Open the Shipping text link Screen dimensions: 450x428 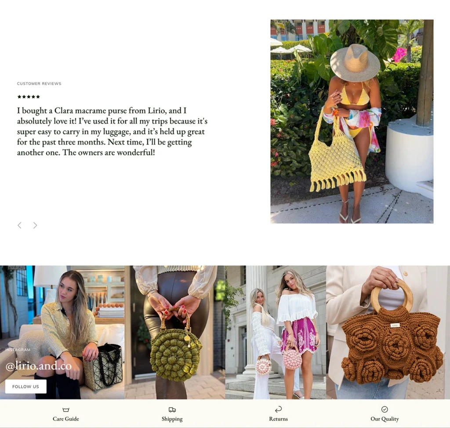pos(172,419)
